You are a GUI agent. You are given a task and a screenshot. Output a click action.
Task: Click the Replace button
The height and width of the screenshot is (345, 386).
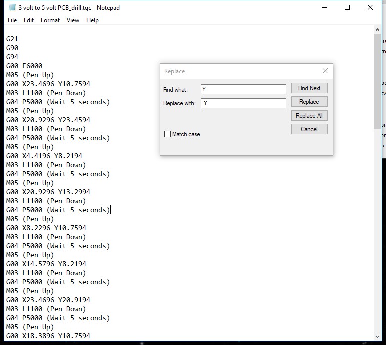[x=309, y=102]
